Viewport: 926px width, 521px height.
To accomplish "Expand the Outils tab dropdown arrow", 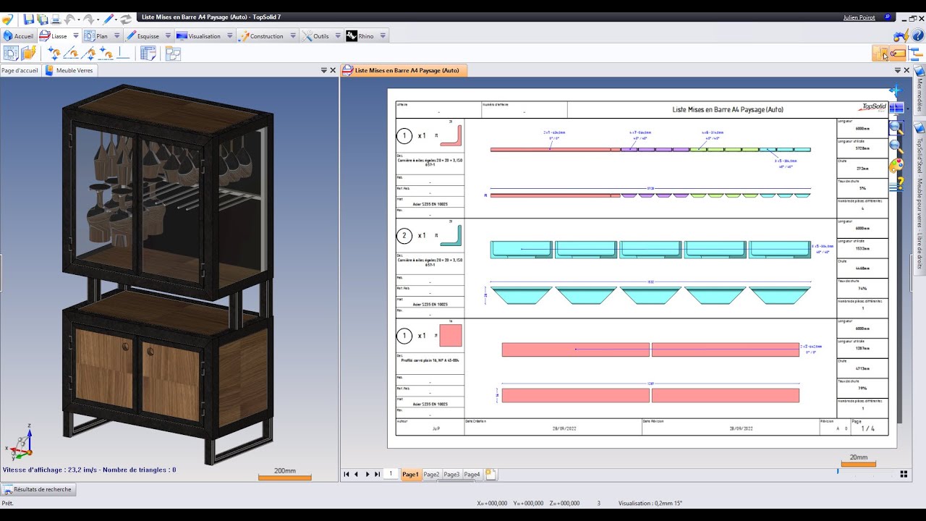I will pyautogui.click(x=338, y=35).
